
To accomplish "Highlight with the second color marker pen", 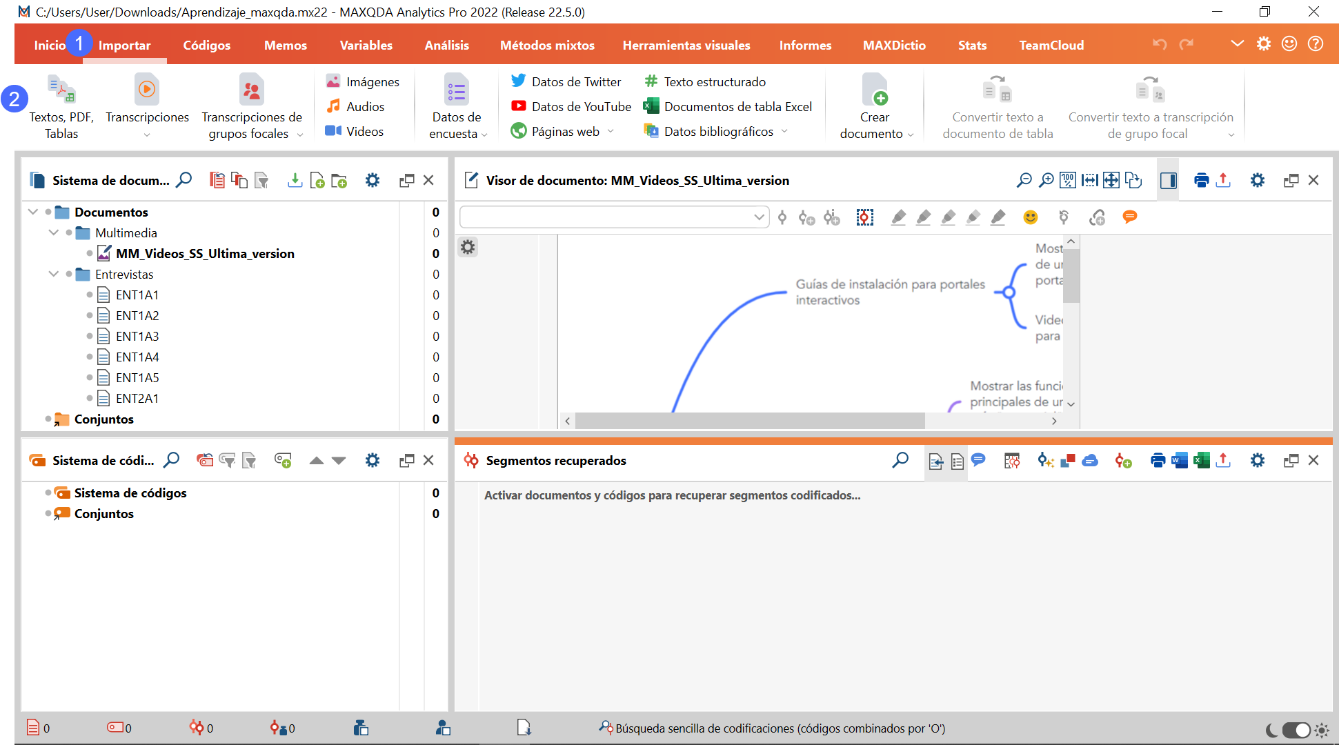I will pyautogui.click(x=923, y=217).
